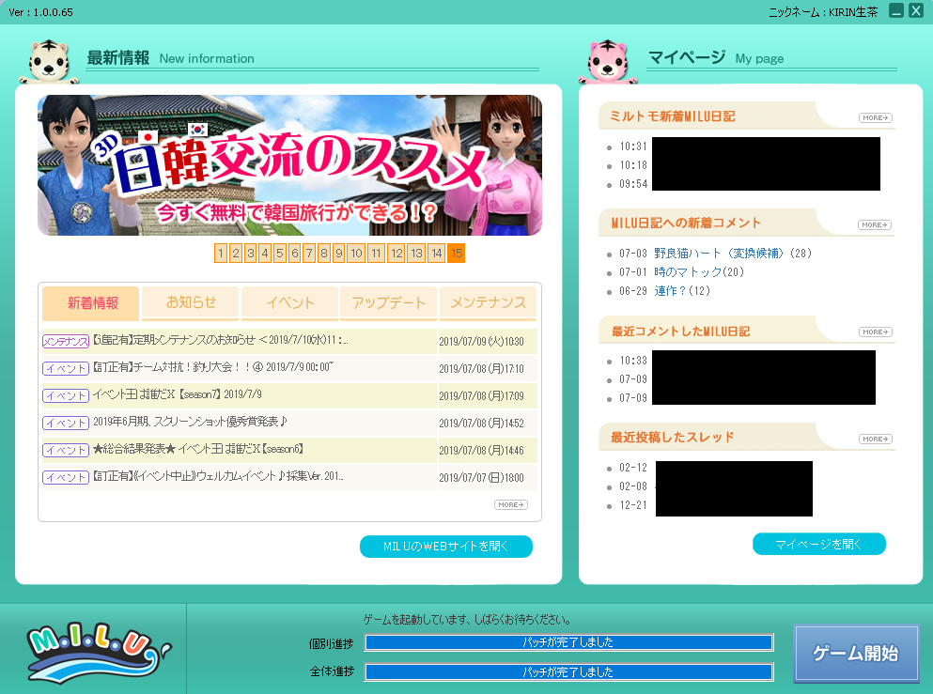Click the マイページを開く button
The width and height of the screenshot is (933, 694).
point(818,544)
